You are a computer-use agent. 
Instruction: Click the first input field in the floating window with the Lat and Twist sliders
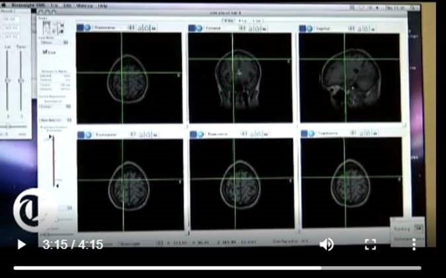pos(11,19)
